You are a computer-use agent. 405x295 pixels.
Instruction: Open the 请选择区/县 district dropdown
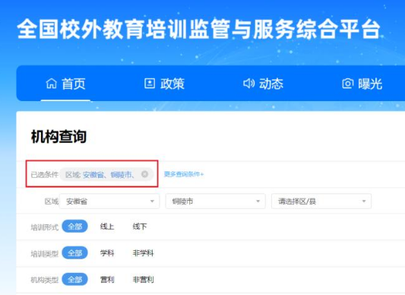(x=321, y=201)
